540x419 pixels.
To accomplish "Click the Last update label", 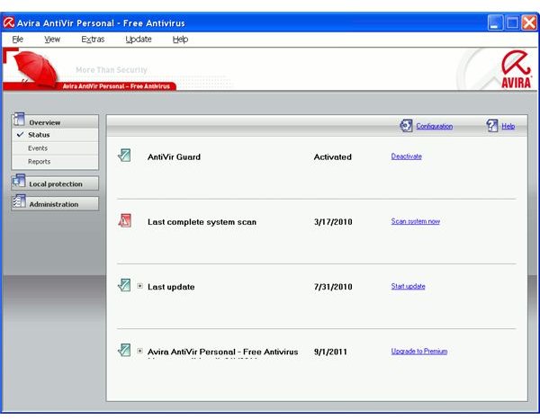I will click(171, 287).
